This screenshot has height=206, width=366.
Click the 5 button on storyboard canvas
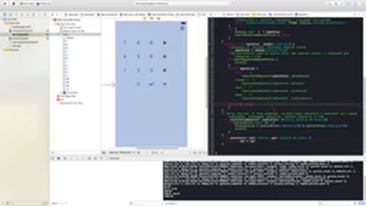pyautogui.click(x=138, y=57)
